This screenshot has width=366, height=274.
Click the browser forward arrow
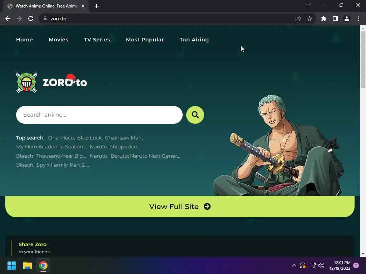pos(19,19)
